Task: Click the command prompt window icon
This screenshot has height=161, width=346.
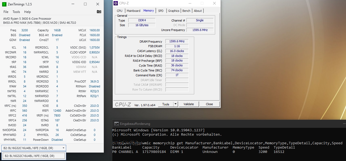Action: click(116, 124)
